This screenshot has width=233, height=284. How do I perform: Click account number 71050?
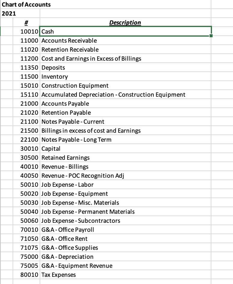(26, 239)
